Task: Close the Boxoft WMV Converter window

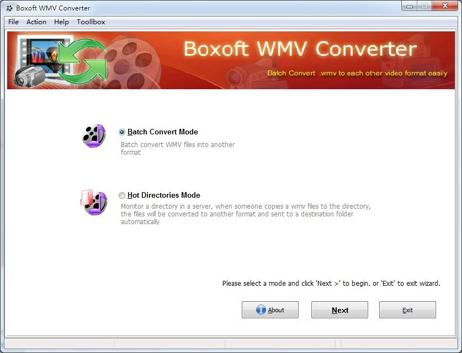Action: 445,6
